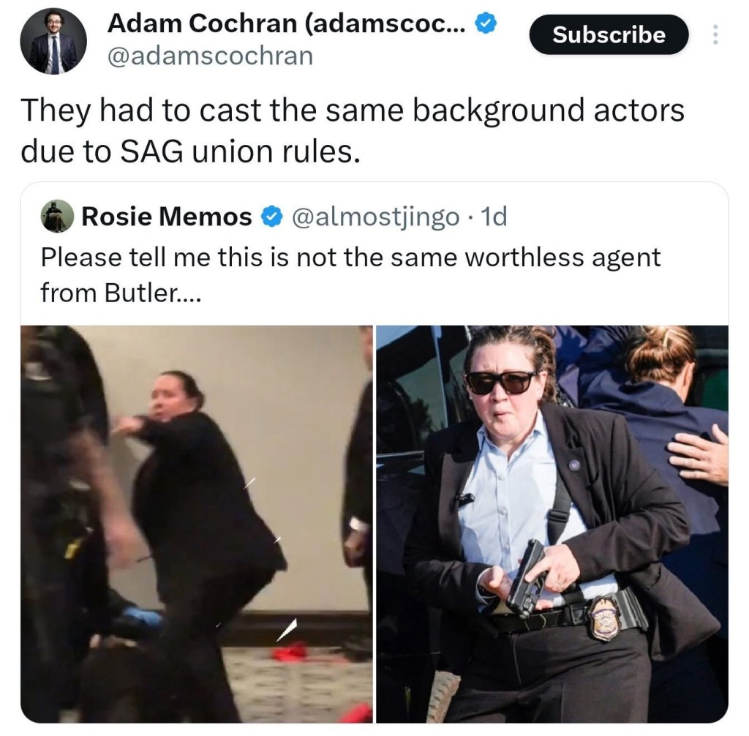Open the left photo of the quoted post
The height and width of the screenshot is (736, 749).
[x=197, y=524]
